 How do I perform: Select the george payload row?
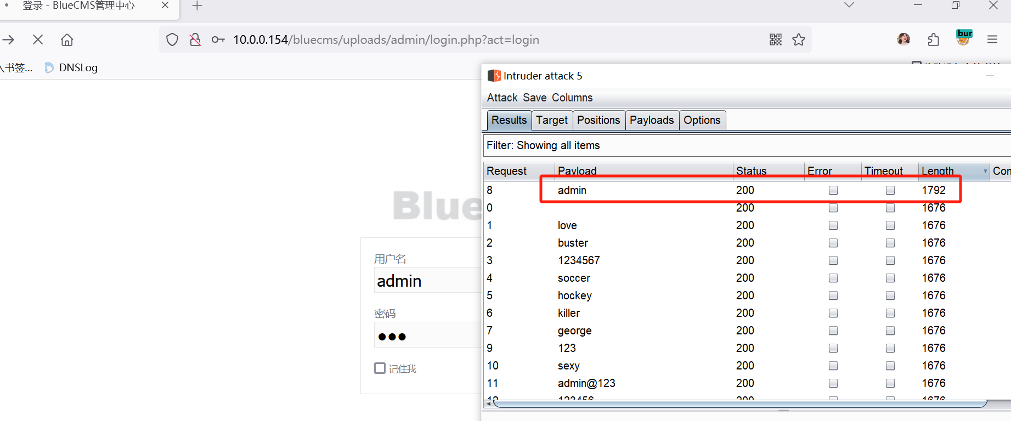click(x=747, y=331)
